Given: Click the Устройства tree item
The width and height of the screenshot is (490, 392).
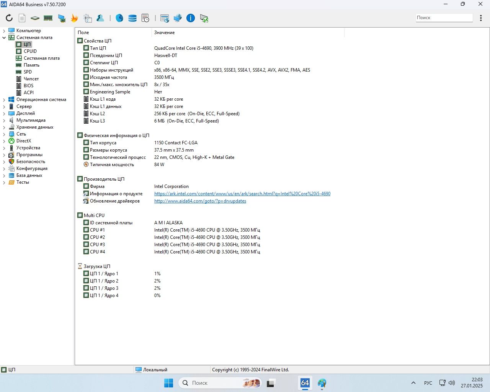Looking at the screenshot, I should coord(28,148).
